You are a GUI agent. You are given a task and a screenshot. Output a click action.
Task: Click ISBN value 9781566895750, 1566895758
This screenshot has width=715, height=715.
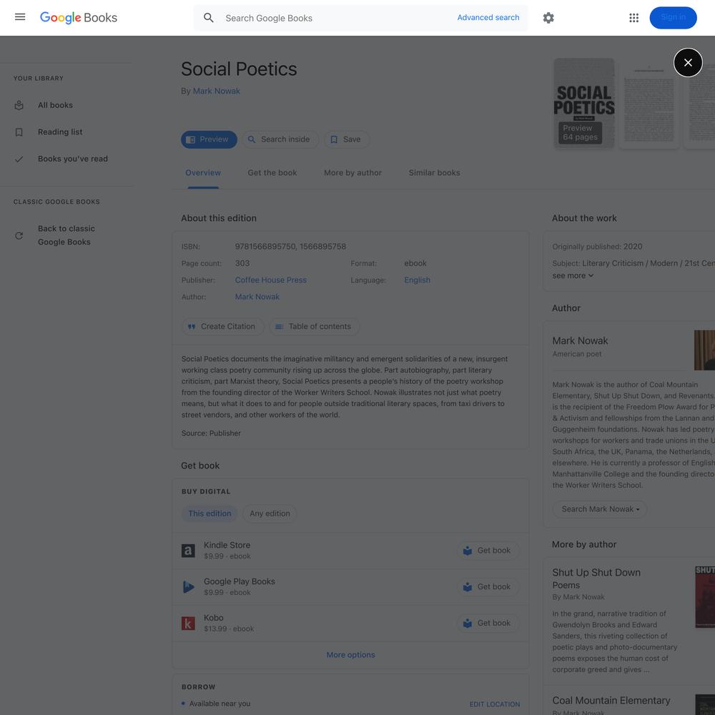(x=290, y=246)
